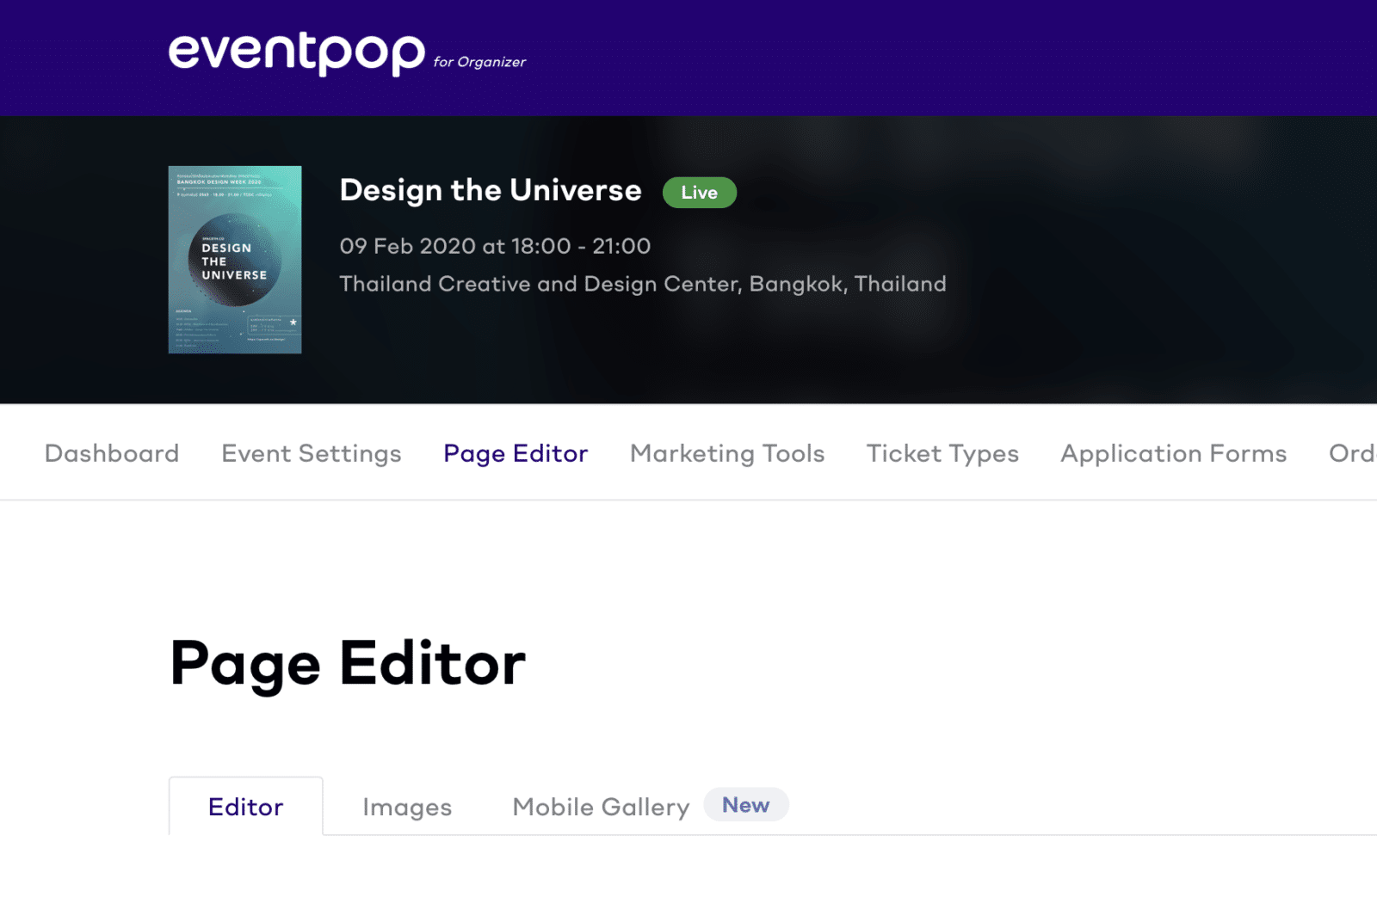Switch to Ticket Types
This screenshot has width=1377, height=903.
(942, 453)
